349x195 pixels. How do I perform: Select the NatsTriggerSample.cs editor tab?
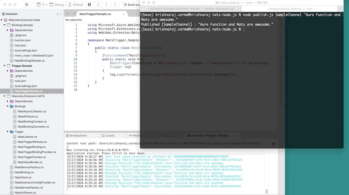tap(95, 14)
